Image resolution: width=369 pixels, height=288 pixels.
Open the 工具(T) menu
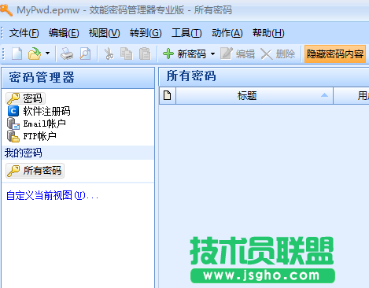(186, 33)
